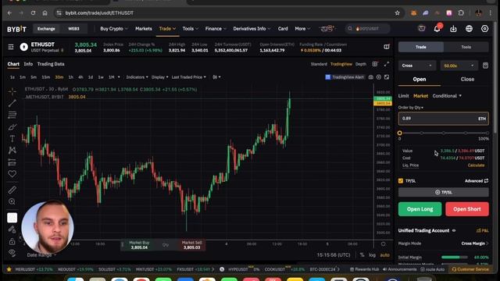Open the Date Range dropdown
Image resolution: width=500 pixels, height=281 pixels.
point(41,255)
